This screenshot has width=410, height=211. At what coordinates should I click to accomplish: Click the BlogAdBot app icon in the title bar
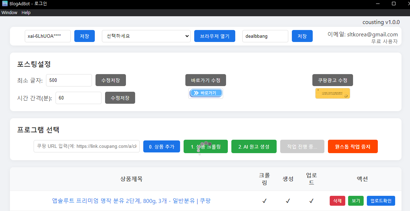point(5,4)
